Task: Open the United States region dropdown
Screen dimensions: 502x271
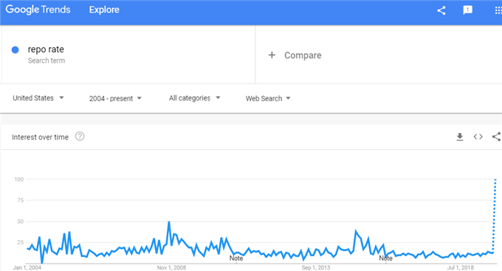Action: [38, 98]
